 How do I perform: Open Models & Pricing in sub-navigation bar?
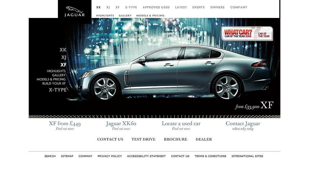150,16
